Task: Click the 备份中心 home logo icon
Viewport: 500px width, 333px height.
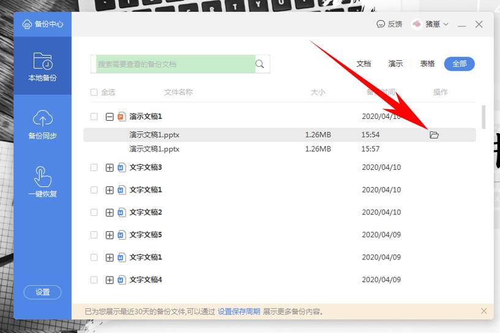Action: click(27, 25)
